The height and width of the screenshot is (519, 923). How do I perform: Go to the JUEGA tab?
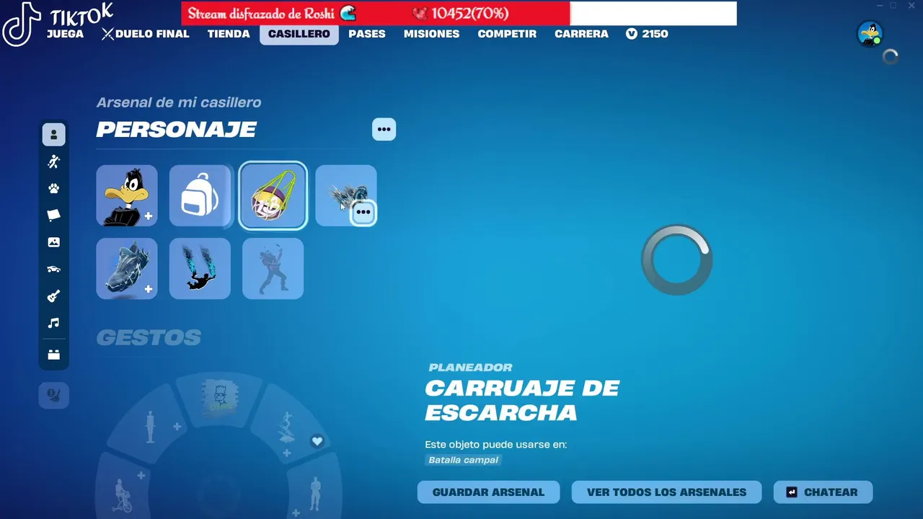click(x=65, y=34)
